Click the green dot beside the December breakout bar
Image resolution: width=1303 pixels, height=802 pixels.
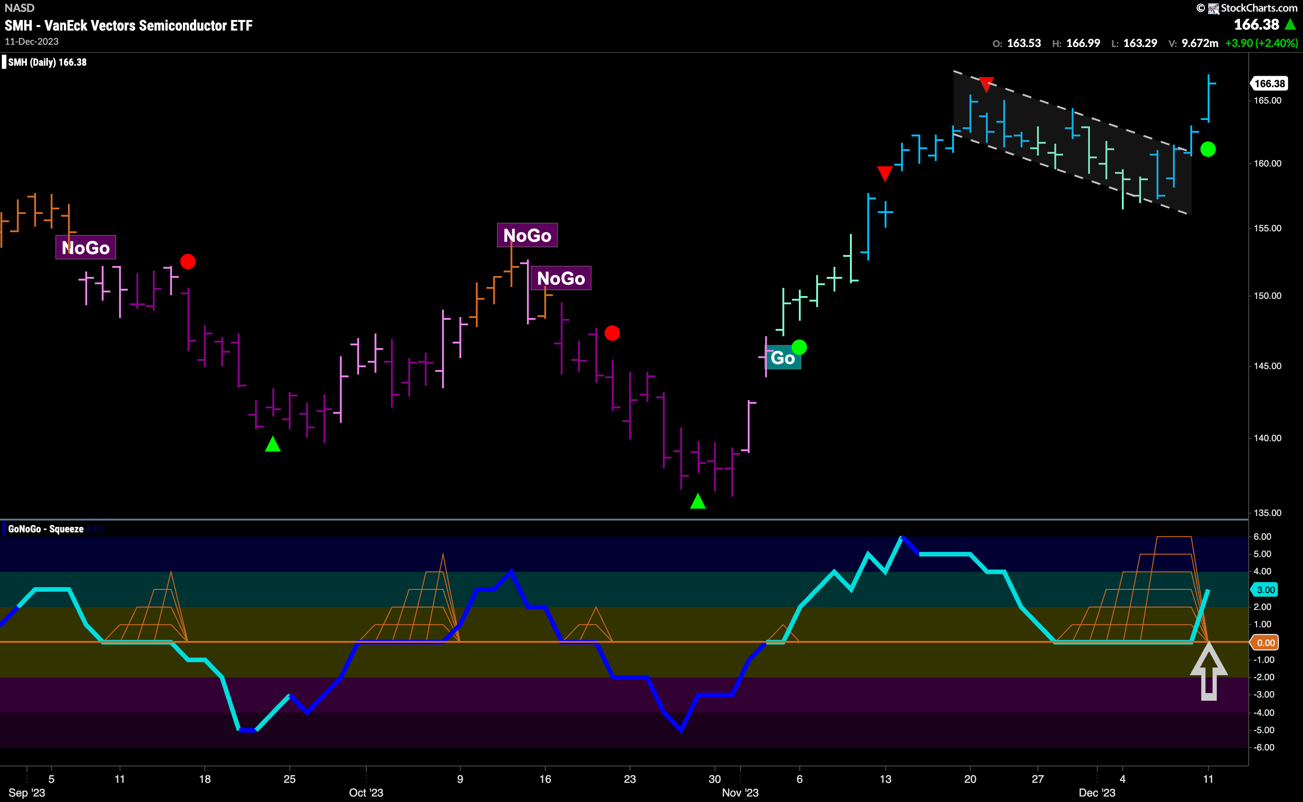coord(1208,150)
